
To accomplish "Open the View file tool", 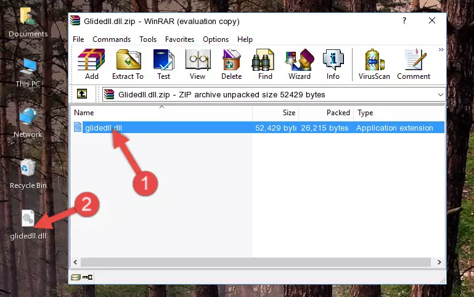I will [198, 64].
